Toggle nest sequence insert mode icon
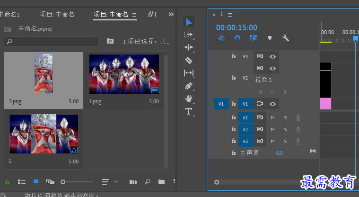Screen dimensions: 359x197 tap(221, 38)
